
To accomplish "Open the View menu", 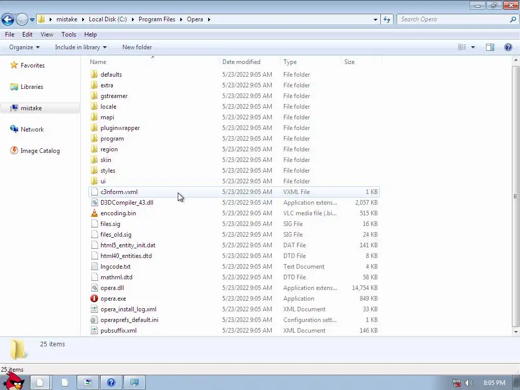I will 47,35.
